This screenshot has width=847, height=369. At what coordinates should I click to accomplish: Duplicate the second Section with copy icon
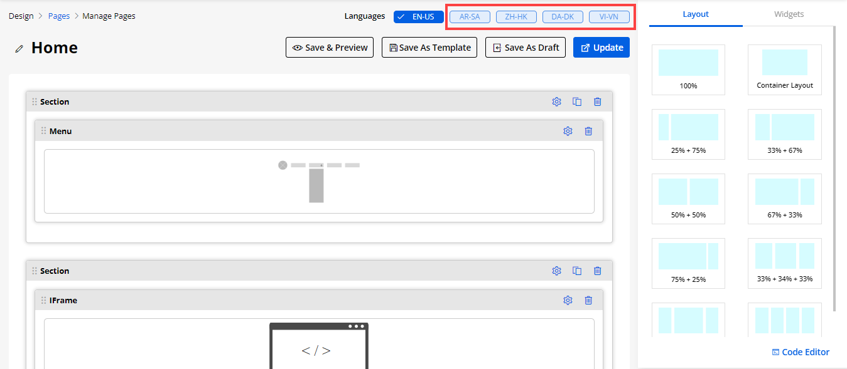click(577, 271)
